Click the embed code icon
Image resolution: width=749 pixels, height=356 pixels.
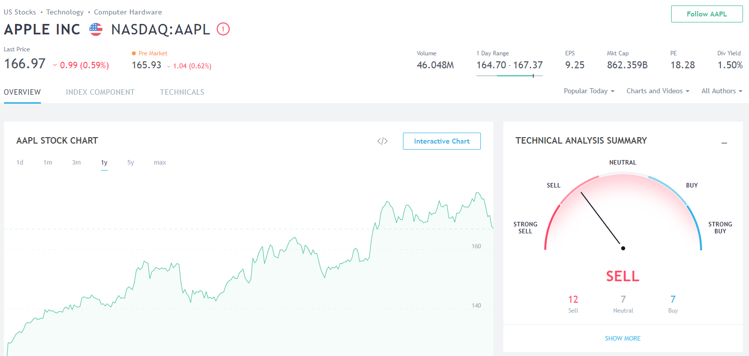click(x=382, y=141)
